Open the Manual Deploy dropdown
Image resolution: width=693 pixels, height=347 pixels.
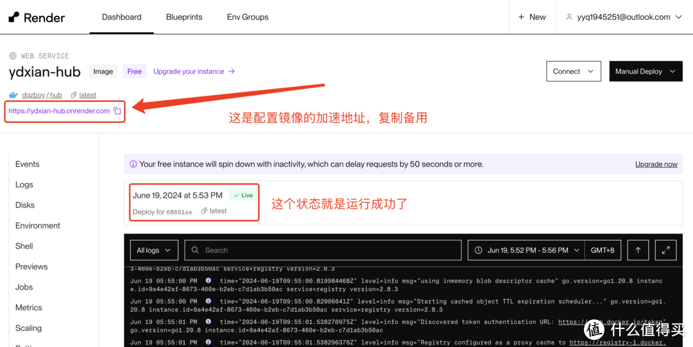(x=646, y=71)
